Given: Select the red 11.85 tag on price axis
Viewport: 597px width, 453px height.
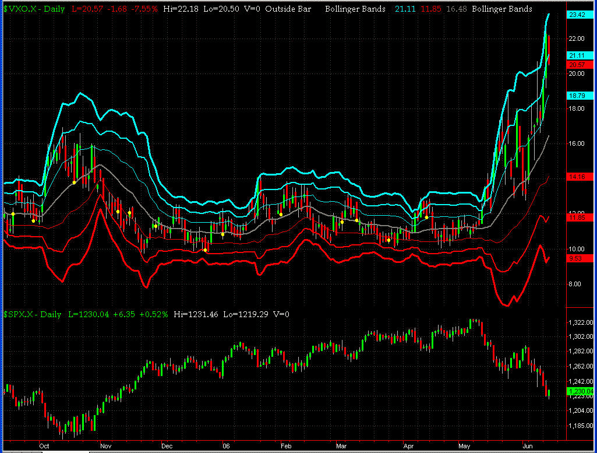Looking at the screenshot, I should point(580,218).
